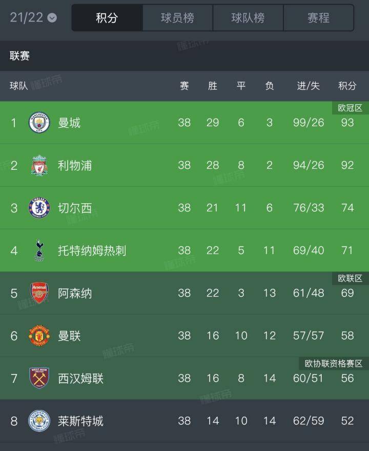The image size is (369, 451).
Task: Click the West Ham United crest
Action: [x=39, y=378]
